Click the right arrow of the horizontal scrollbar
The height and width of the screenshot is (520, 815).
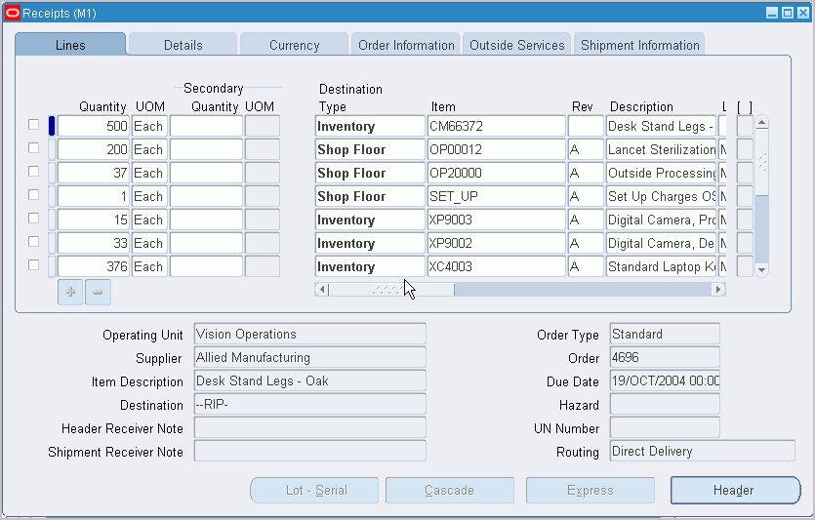(718, 290)
